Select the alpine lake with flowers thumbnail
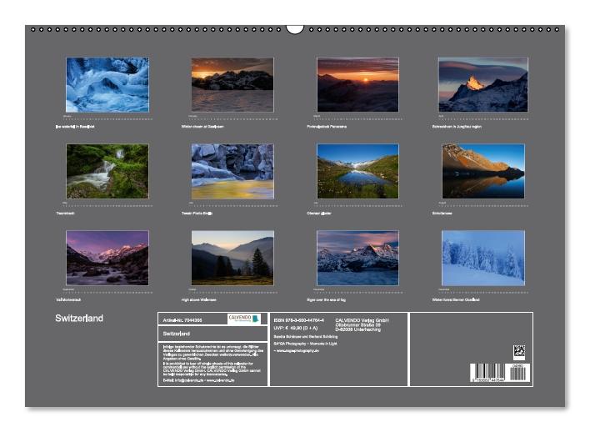This screenshot has width=590, height=432. coord(357,171)
